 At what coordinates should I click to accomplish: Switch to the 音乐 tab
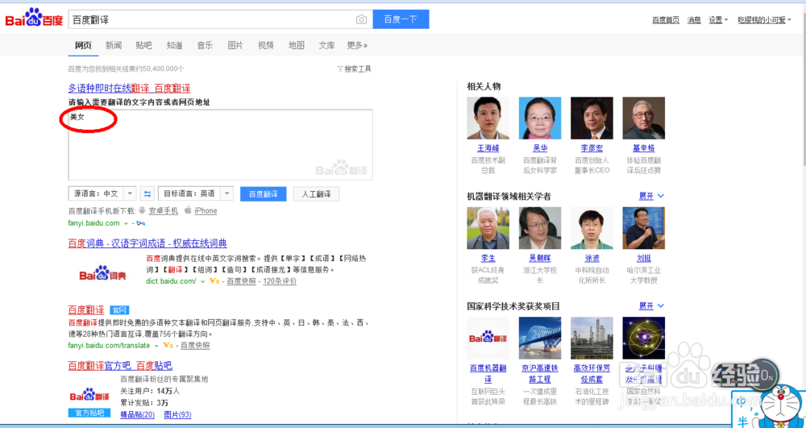click(205, 45)
